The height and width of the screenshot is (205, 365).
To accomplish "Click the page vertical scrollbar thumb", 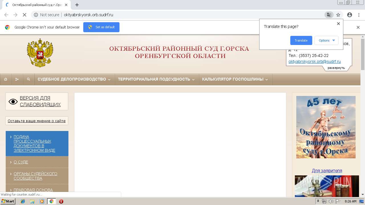I will point(363,54).
